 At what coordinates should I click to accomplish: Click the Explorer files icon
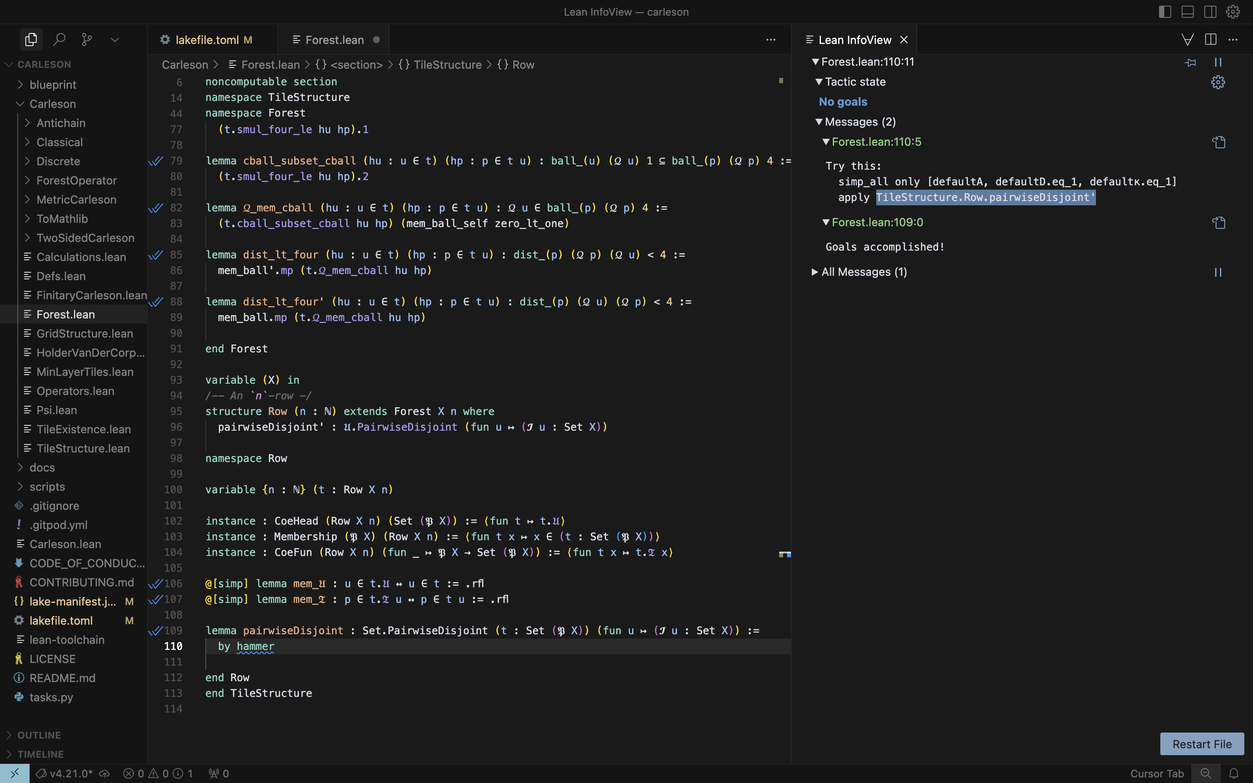click(31, 39)
